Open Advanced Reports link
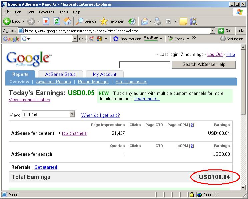The image size is (248, 199). click(53, 82)
